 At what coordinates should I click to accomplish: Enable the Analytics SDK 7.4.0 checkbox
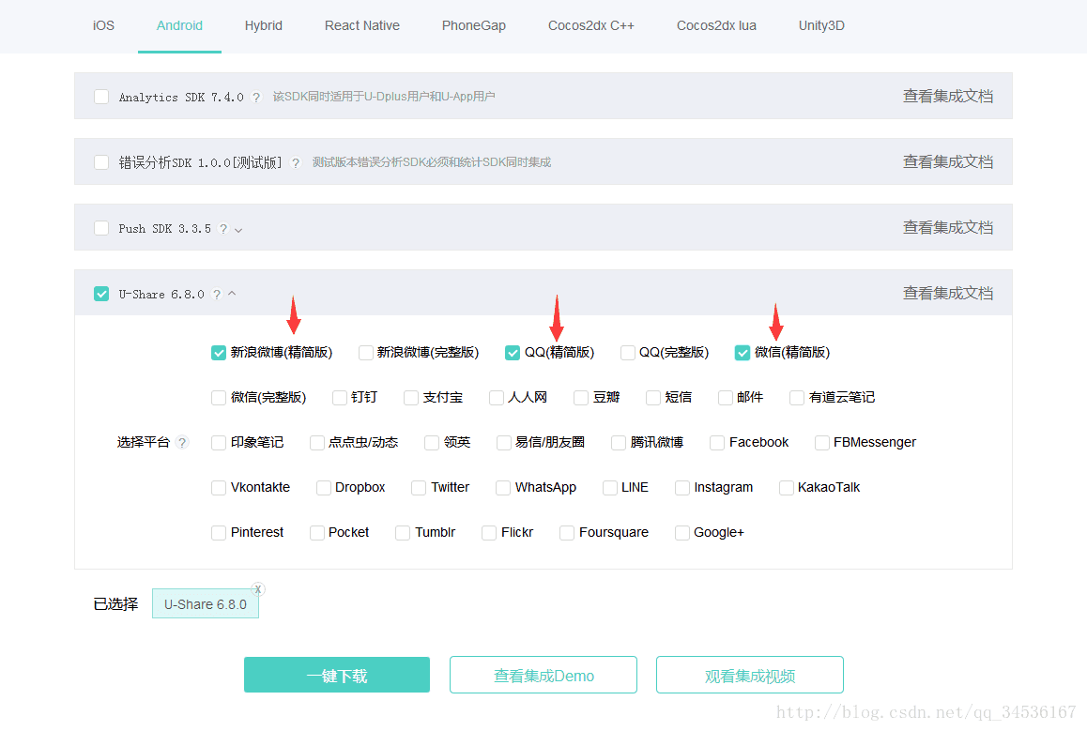(x=101, y=97)
